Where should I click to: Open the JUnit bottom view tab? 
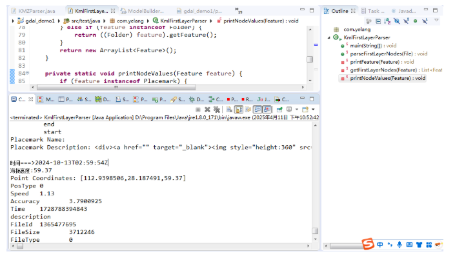263,99
